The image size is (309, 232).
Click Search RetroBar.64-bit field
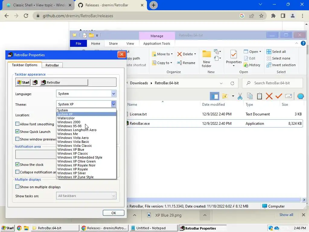pos(272,83)
